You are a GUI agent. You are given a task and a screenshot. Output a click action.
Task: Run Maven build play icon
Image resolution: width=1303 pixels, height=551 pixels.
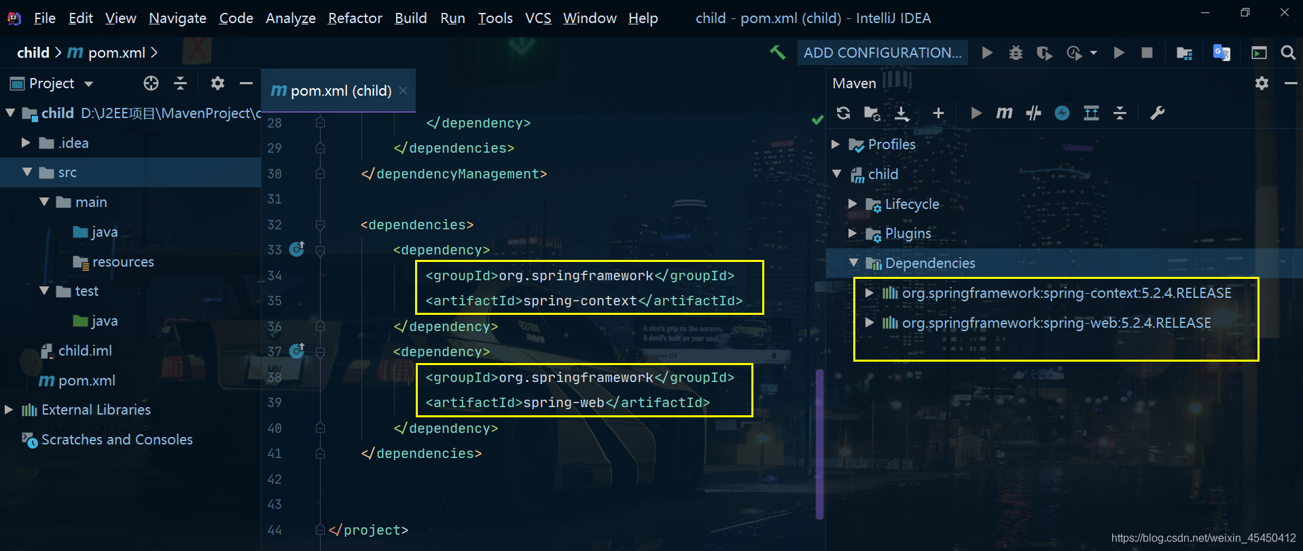[976, 113]
